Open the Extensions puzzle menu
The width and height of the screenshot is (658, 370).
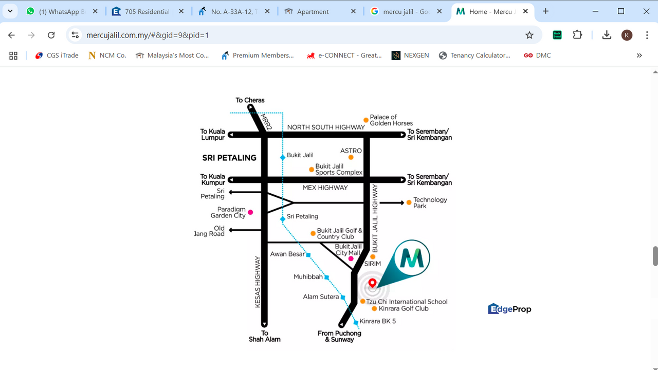click(577, 35)
